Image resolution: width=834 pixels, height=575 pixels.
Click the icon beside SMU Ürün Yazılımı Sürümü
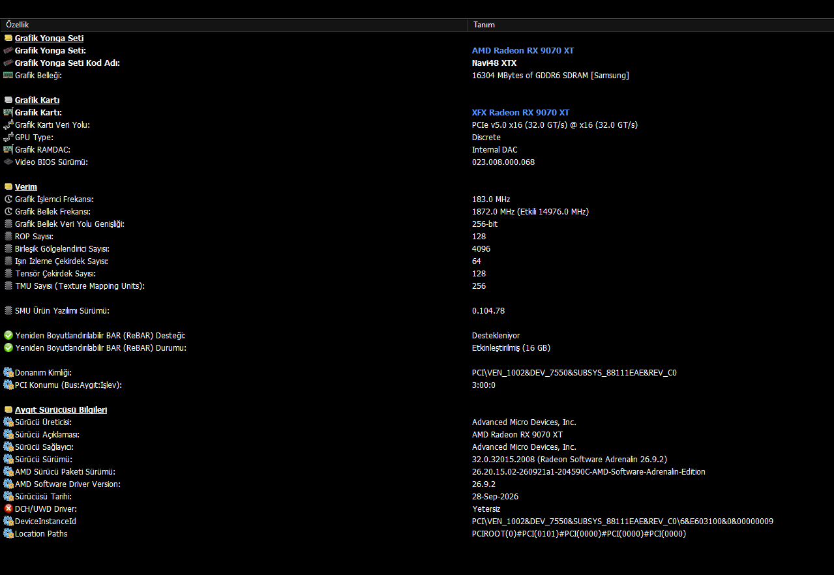tap(8, 311)
